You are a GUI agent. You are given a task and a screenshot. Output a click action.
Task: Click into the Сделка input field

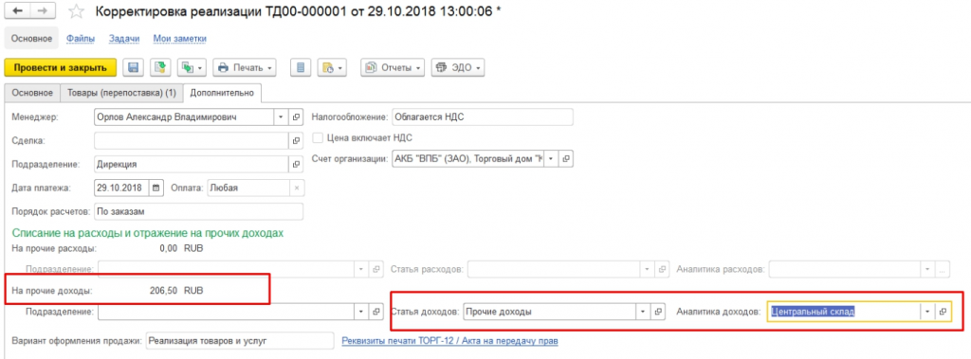coord(192,140)
